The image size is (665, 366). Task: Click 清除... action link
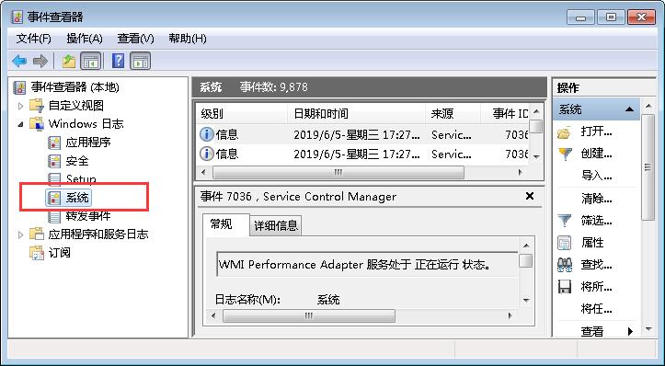click(x=596, y=199)
